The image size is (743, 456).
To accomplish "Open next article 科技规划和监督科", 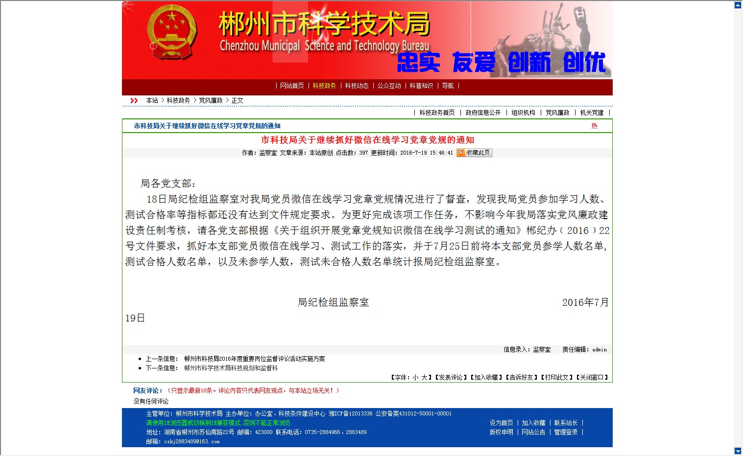I will (x=231, y=368).
